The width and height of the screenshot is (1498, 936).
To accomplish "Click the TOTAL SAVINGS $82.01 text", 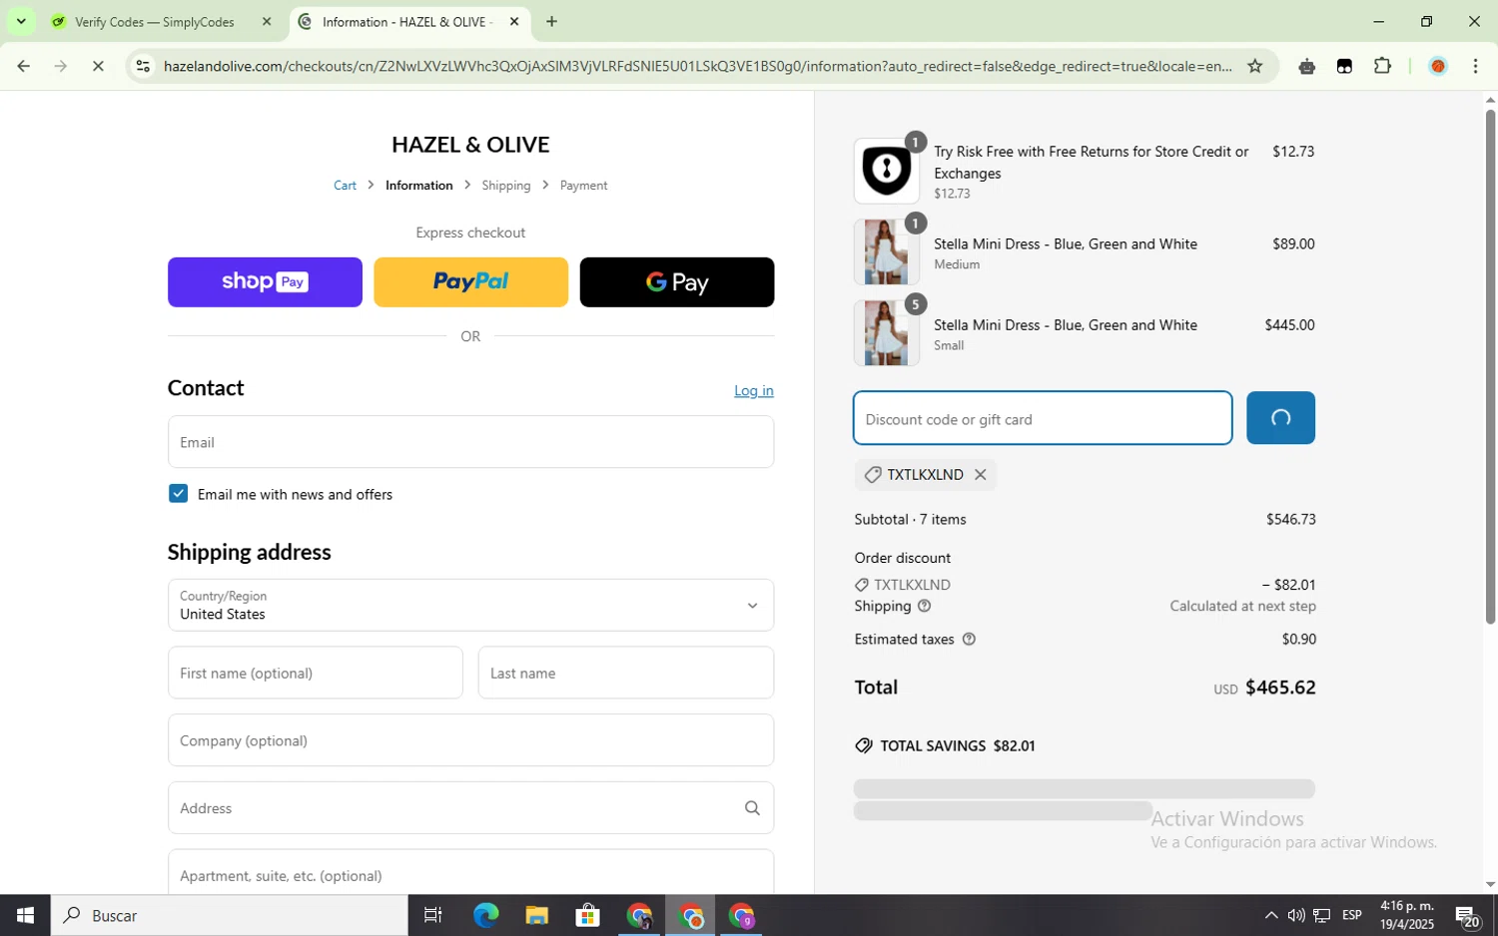I will click(957, 745).
